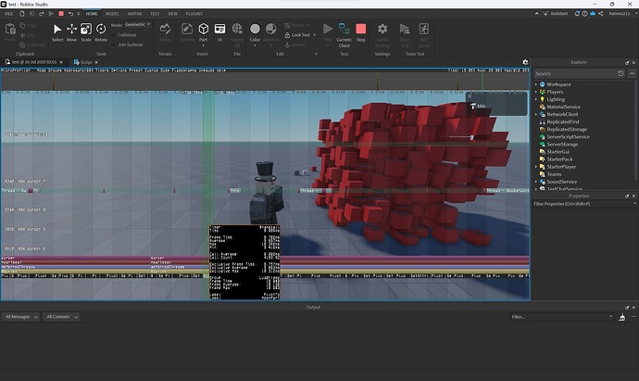639x381 pixels.
Task: Click the redo arrow in quick-access bar
Action: pyautogui.click(x=41, y=14)
